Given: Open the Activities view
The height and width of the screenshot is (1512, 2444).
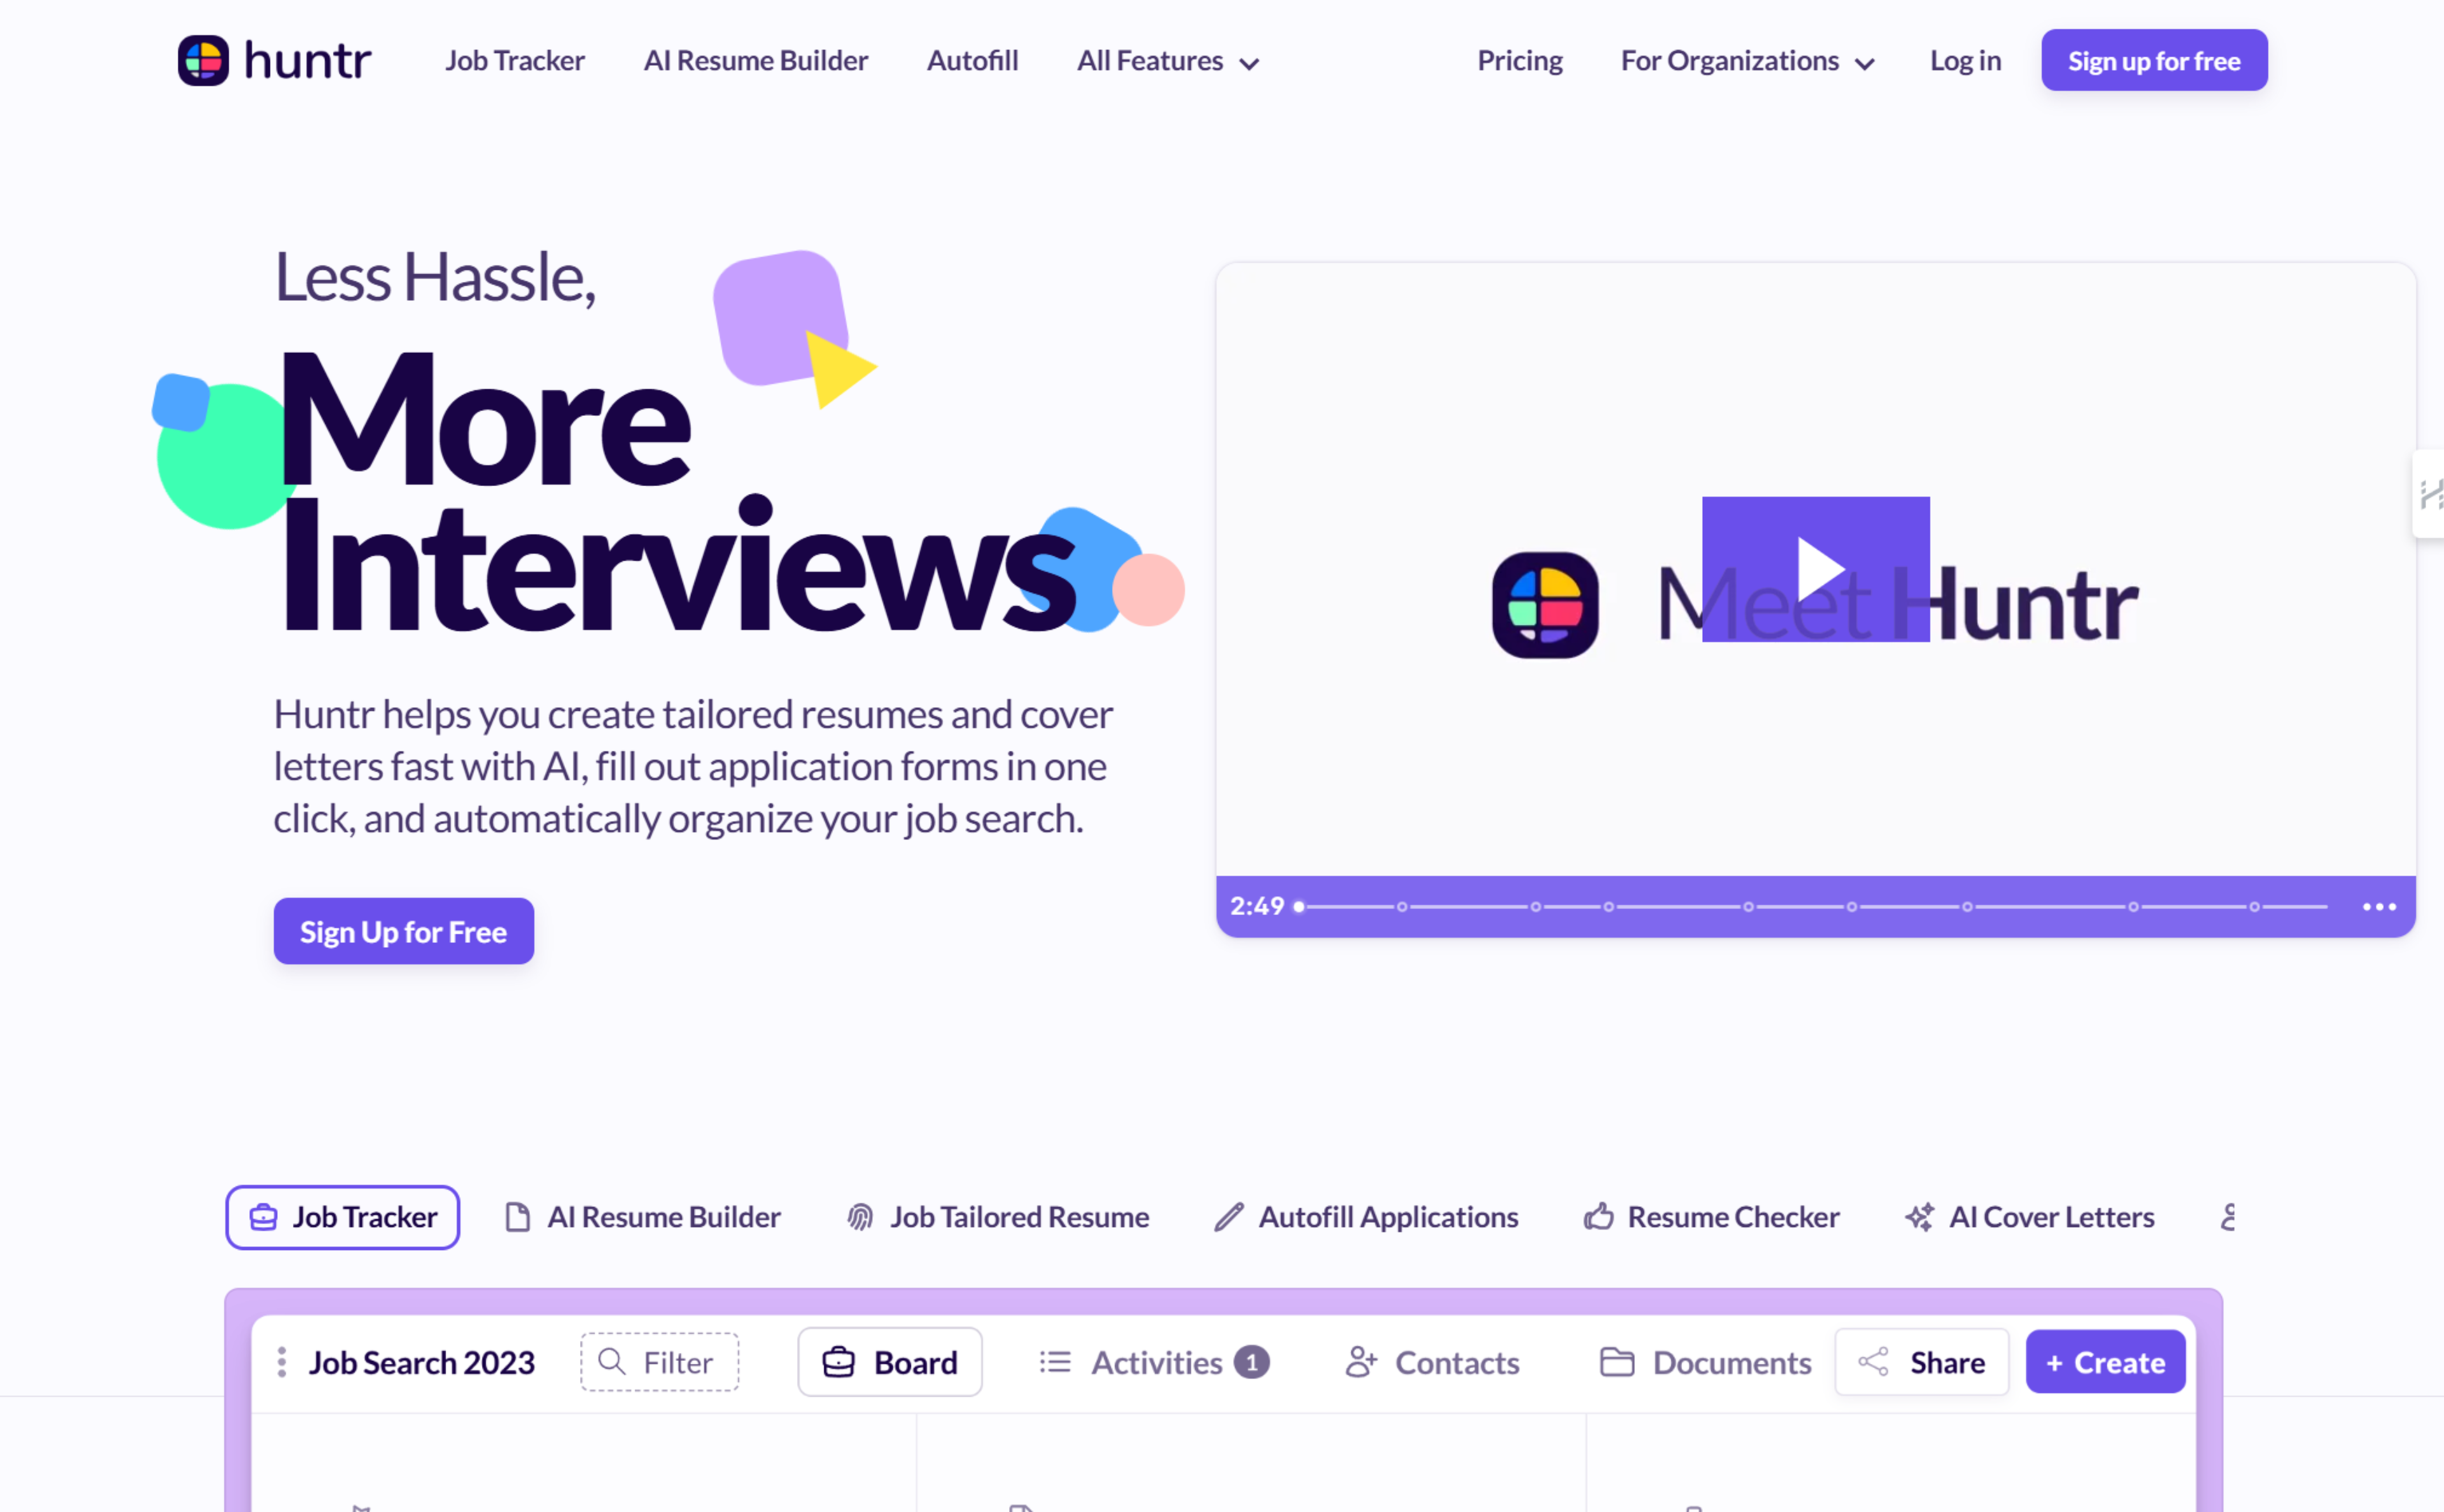Looking at the screenshot, I should [1154, 1362].
